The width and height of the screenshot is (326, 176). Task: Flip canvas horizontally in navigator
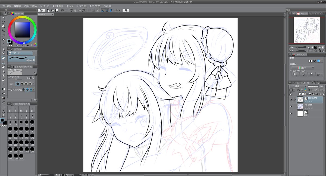point(319,51)
